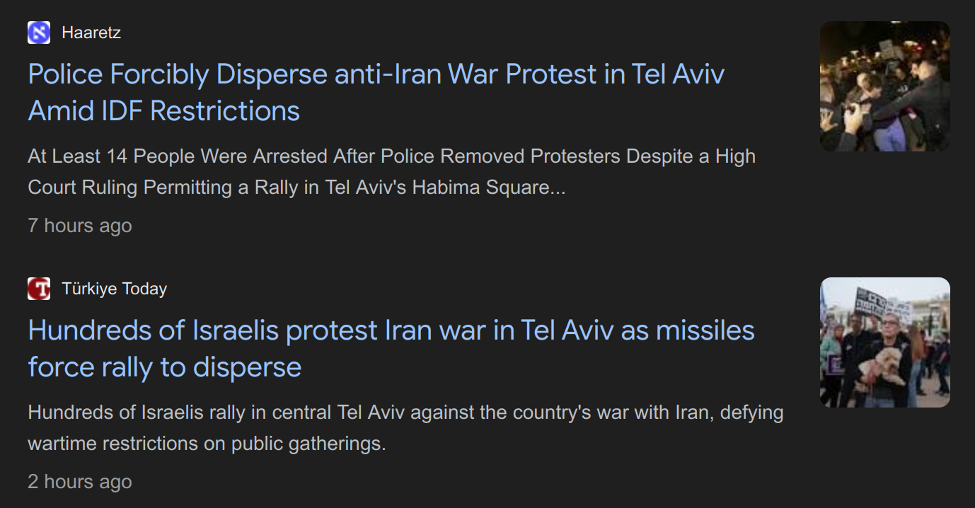The image size is (975, 508).
Task: Click "force rally to disperse" headline line
Action: click(x=164, y=367)
